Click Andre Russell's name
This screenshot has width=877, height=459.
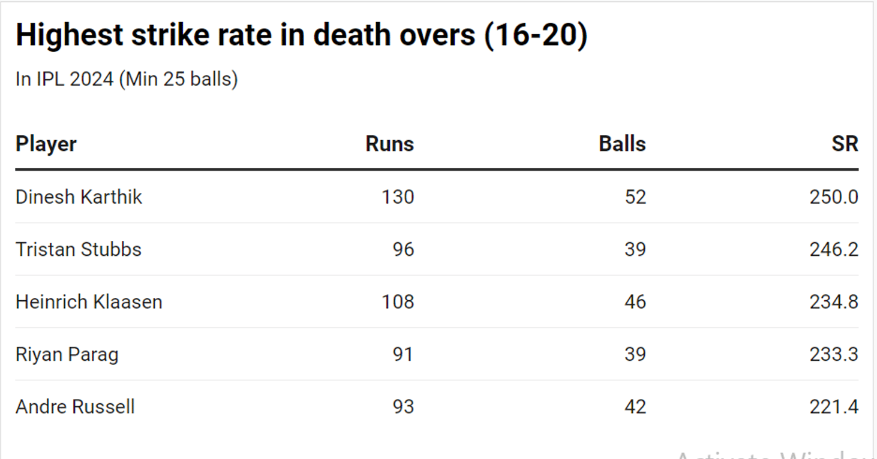point(75,407)
